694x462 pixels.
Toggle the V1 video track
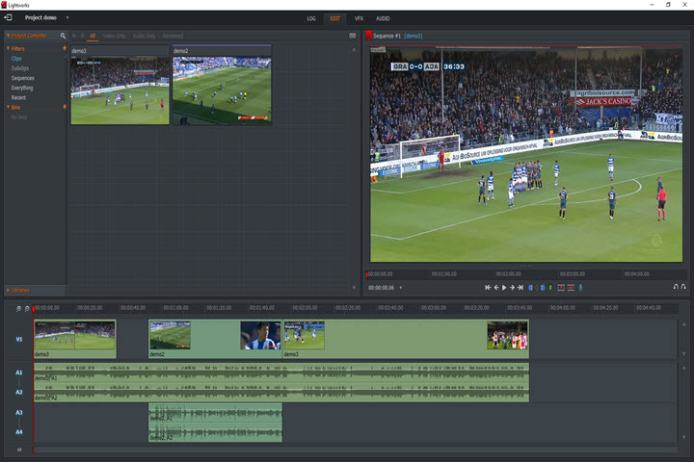tap(18, 339)
